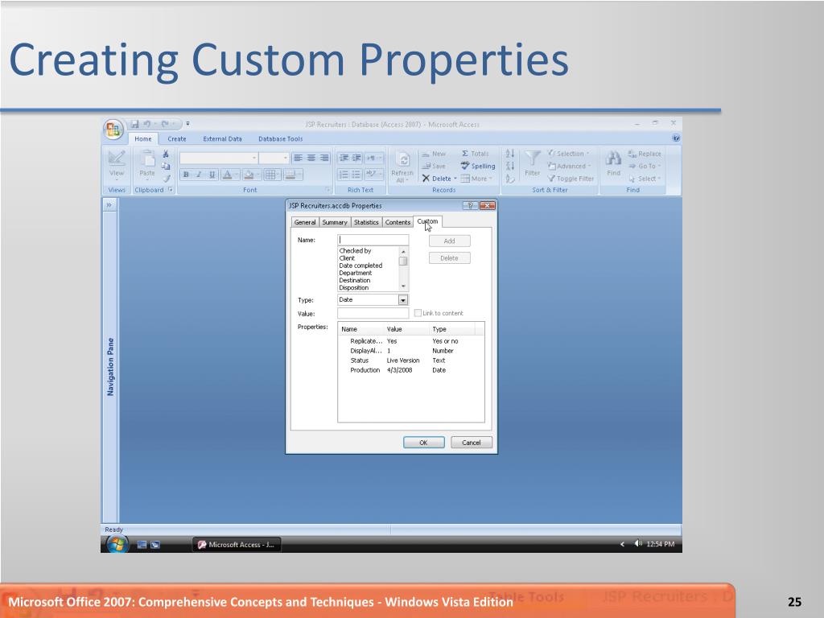Click the Cut scissors icon
Screen dimensions: 824x618
coord(166,154)
